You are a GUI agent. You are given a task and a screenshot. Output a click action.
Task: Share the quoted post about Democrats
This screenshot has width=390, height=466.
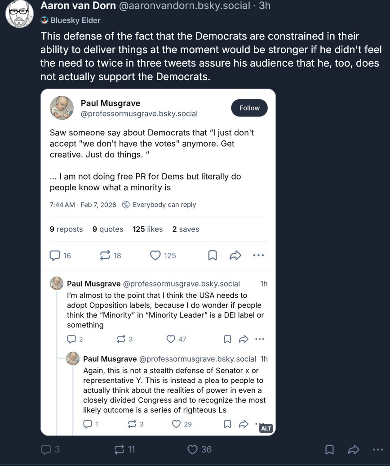[235, 255]
